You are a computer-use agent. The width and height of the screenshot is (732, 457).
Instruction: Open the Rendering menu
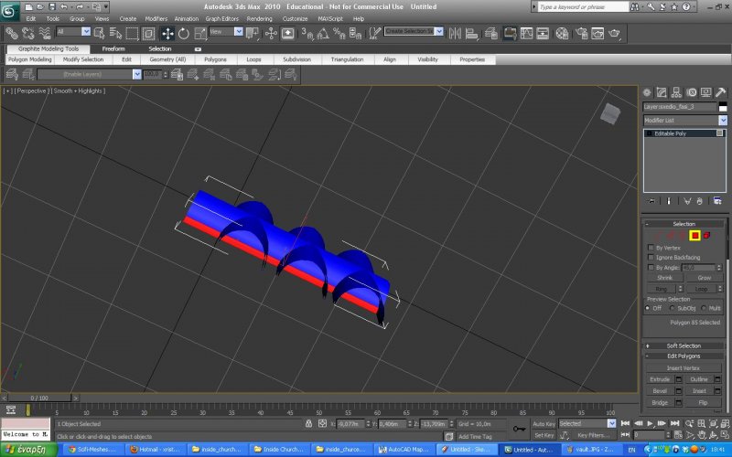259,18
